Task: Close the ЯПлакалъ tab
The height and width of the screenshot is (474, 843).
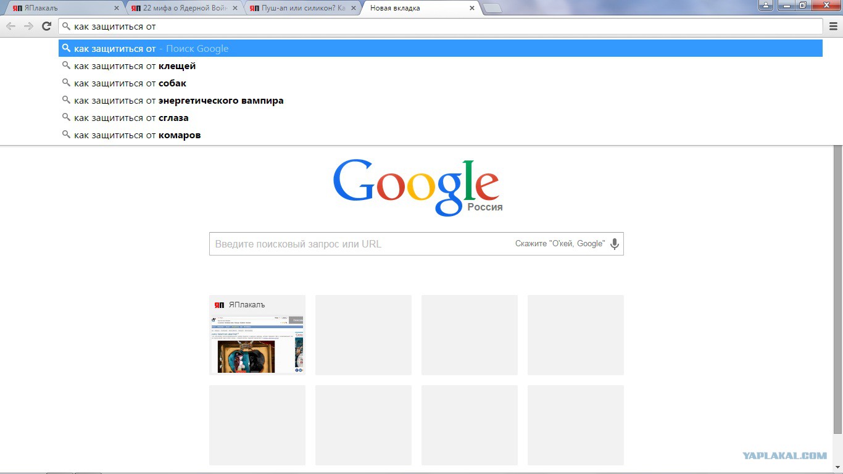Action: click(x=117, y=8)
